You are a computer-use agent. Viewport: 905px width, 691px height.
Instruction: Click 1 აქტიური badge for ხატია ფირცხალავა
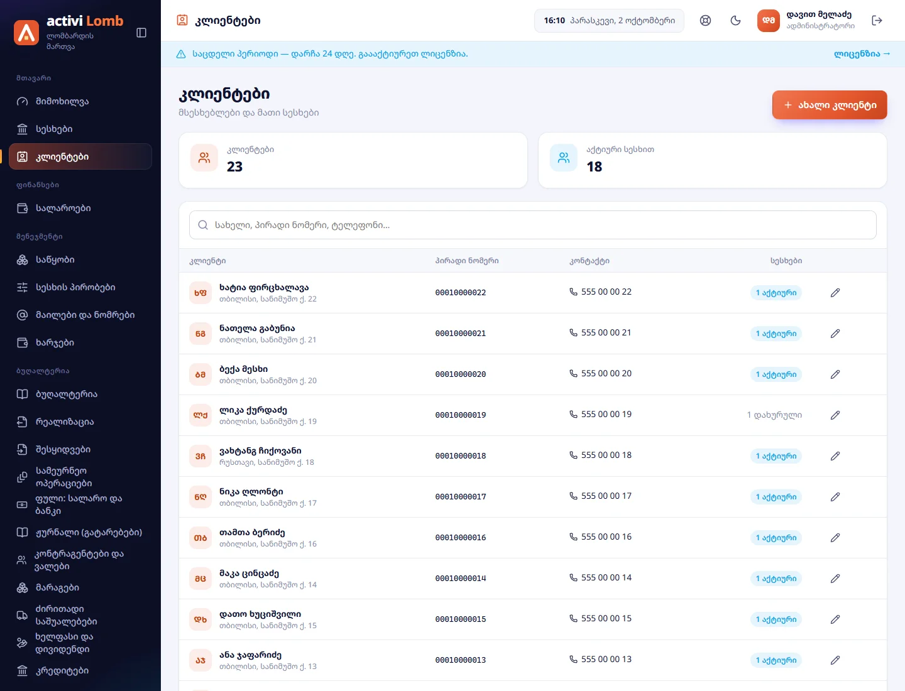(x=776, y=293)
